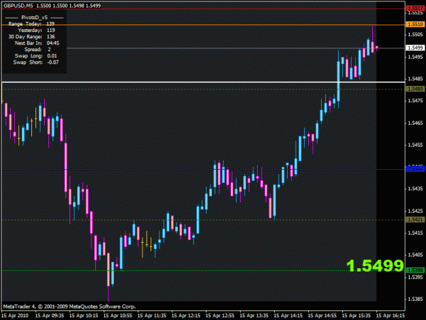
Task: Click the Yesterday range value 119
Action: click(x=51, y=30)
